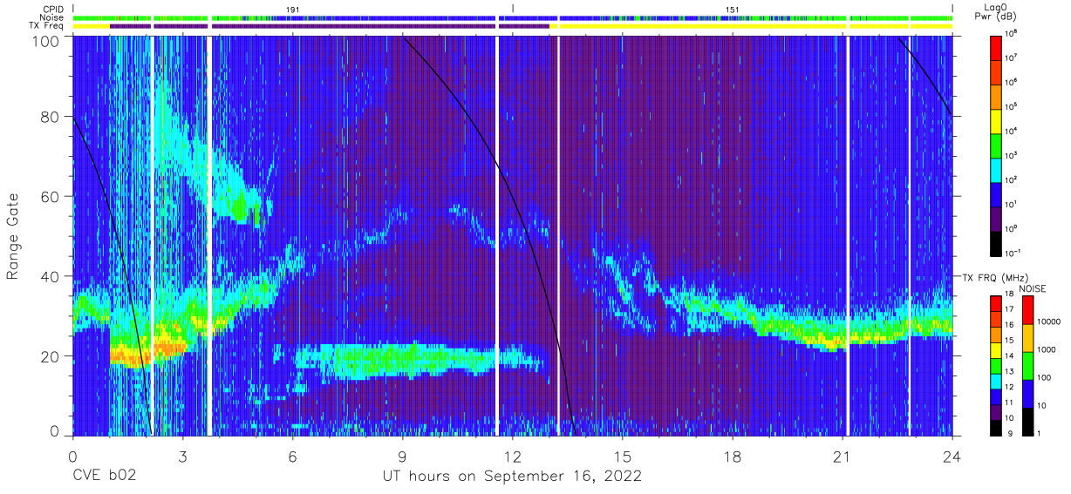Click the TX Freq color strip above the plot
Image resolution: width=1071 pixels, height=494 pixels.
click(x=513, y=26)
